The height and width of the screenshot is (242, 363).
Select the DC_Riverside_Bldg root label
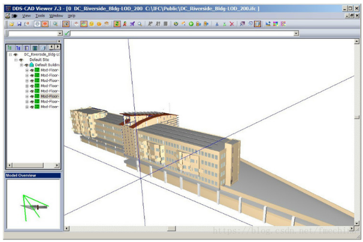(x=42, y=55)
